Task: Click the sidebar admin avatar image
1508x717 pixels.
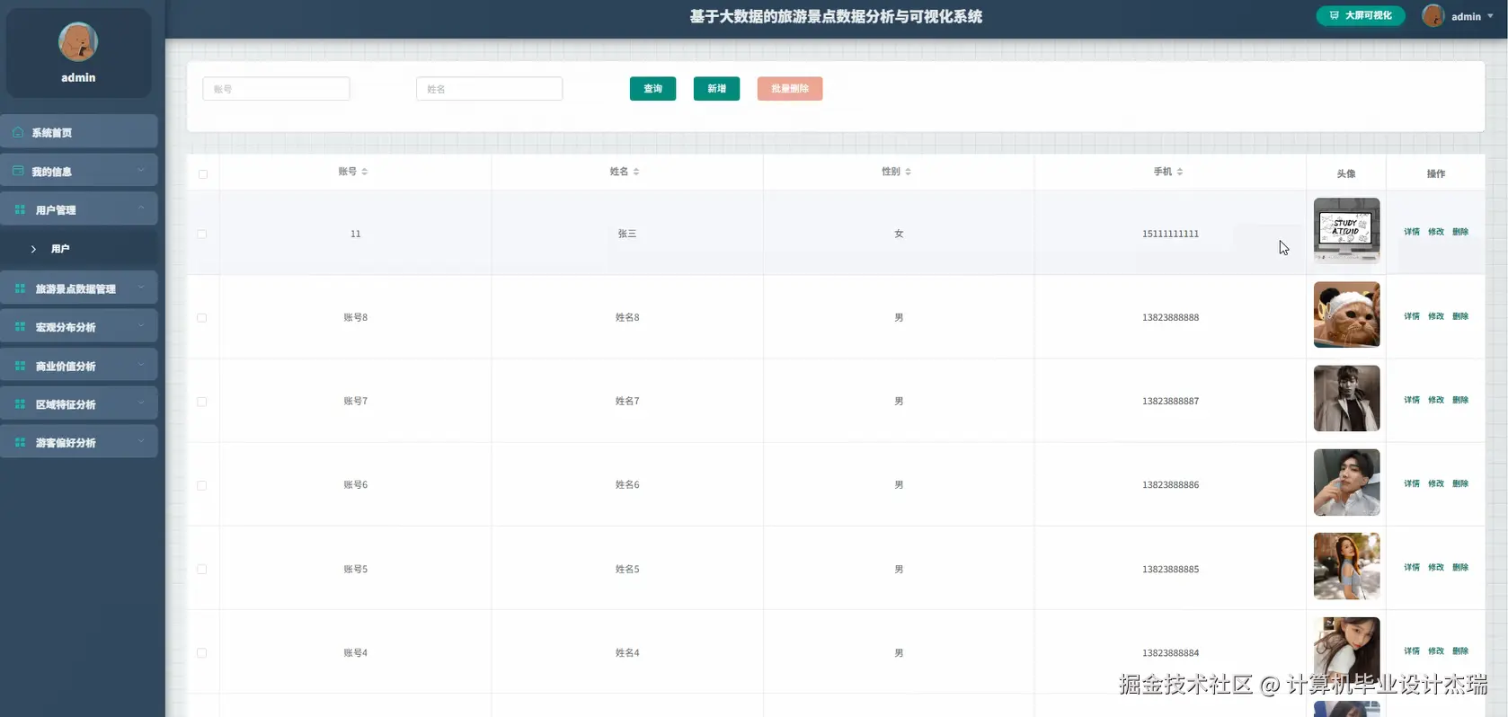Action: [78, 41]
